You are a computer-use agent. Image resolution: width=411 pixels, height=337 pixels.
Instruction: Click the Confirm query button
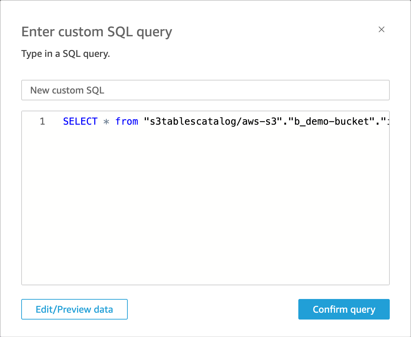point(344,309)
